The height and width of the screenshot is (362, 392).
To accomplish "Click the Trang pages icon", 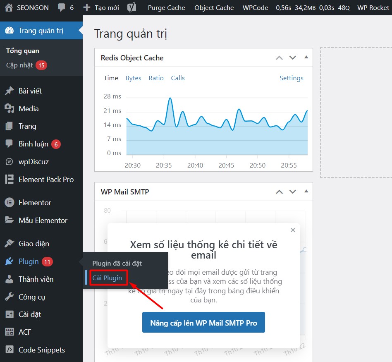I will click(x=9, y=126).
